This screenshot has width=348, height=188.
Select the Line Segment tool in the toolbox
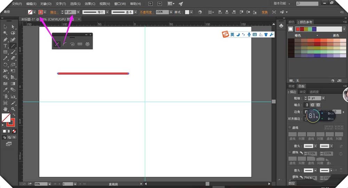(x=13, y=46)
